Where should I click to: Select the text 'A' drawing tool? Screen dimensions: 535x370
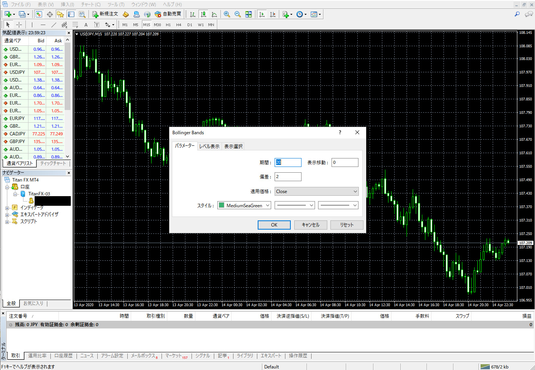click(86, 25)
